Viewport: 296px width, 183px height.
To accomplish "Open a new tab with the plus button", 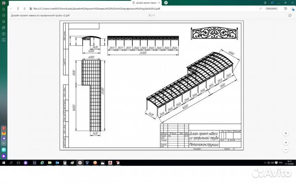I will [x=165, y=2].
